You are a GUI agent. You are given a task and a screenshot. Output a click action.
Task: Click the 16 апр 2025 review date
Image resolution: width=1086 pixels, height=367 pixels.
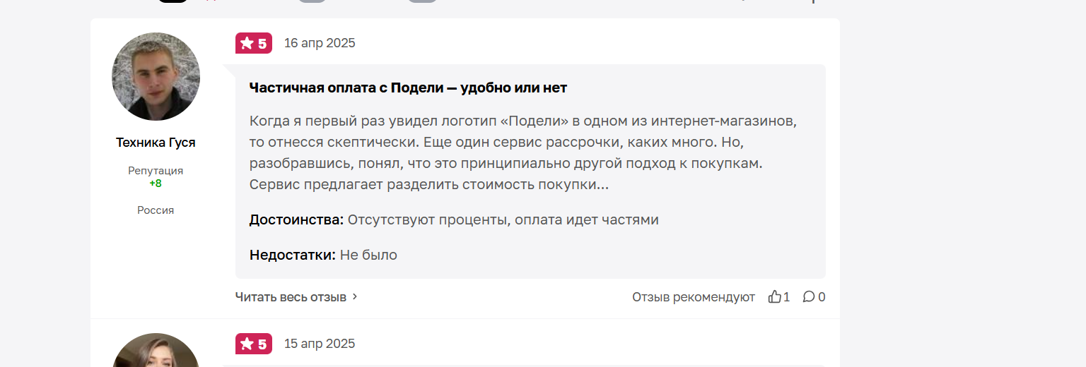320,43
